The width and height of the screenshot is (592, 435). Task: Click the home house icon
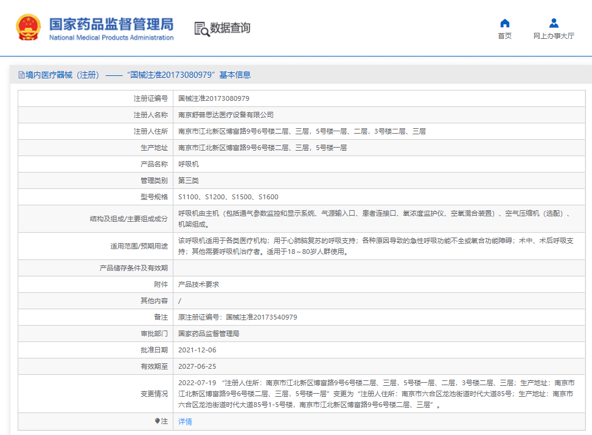pos(504,23)
